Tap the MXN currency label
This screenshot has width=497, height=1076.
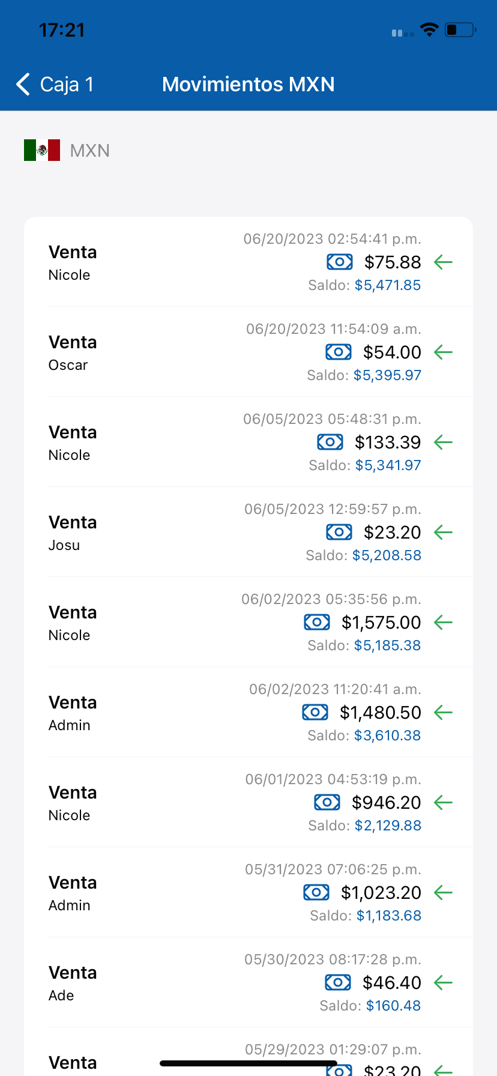pos(89,151)
